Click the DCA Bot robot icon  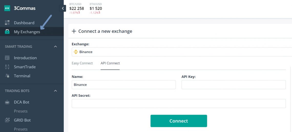pos(7,102)
